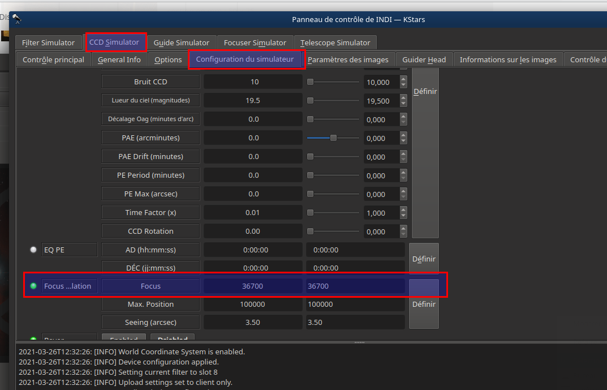
Task: Click the Setting current filter log line
Action: (x=118, y=372)
